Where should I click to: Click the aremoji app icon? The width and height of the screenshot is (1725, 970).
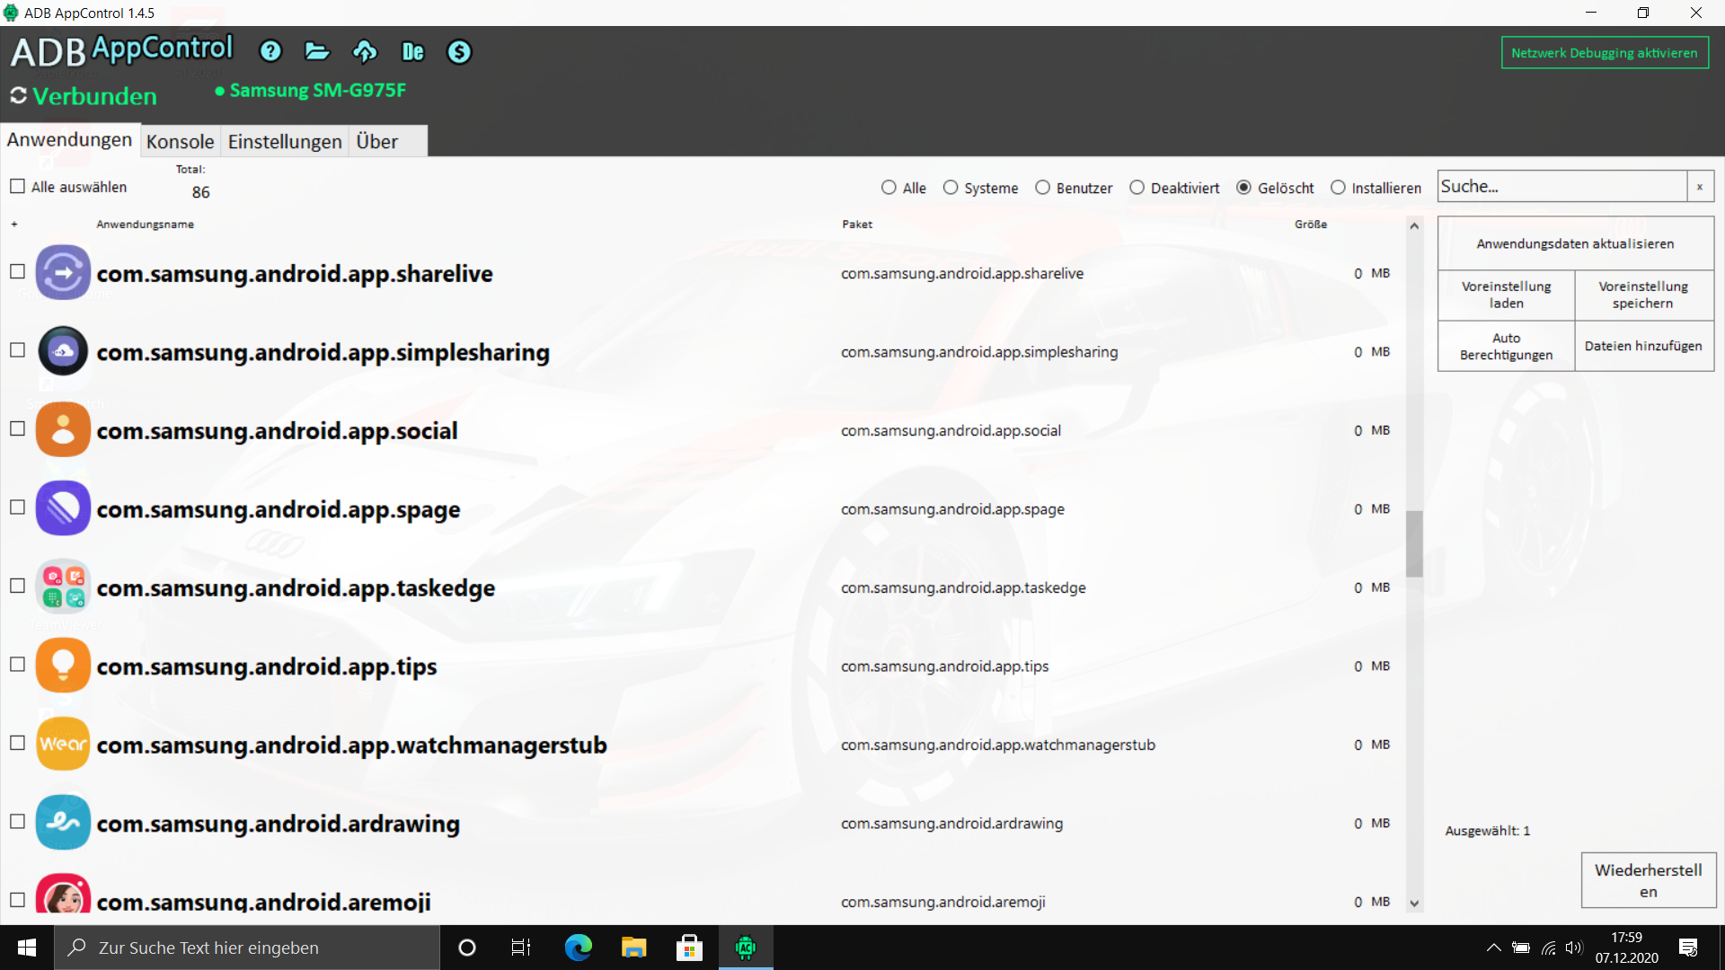[63, 895]
